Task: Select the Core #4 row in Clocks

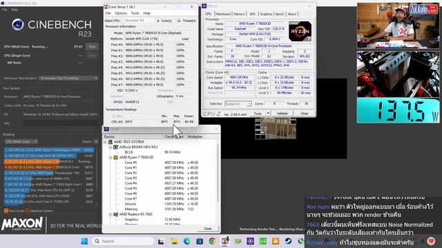Action: pyautogui.click(x=161, y=183)
